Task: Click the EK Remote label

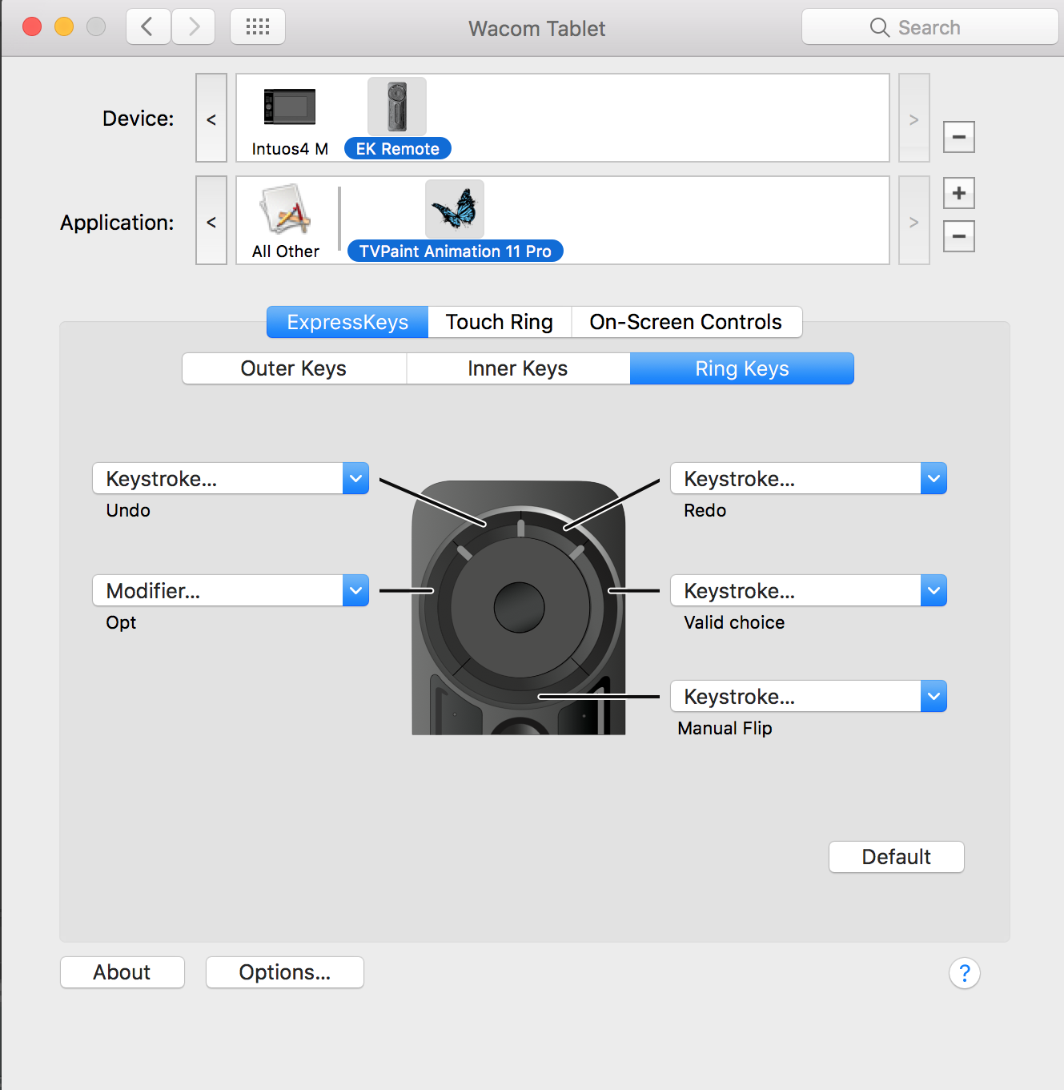Action: click(x=398, y=149)
